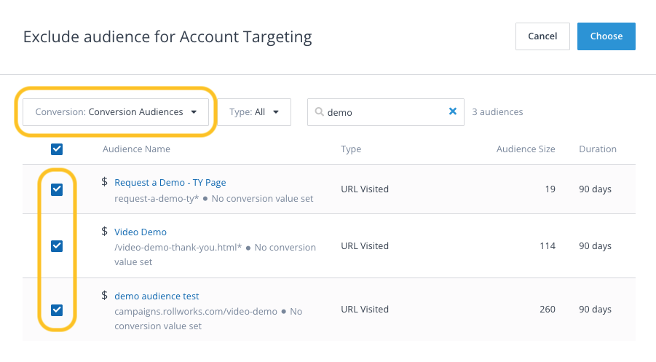Confirm selection with the Choose button
This screenshot has height=362, width=656.
click(x=606, y=36)
